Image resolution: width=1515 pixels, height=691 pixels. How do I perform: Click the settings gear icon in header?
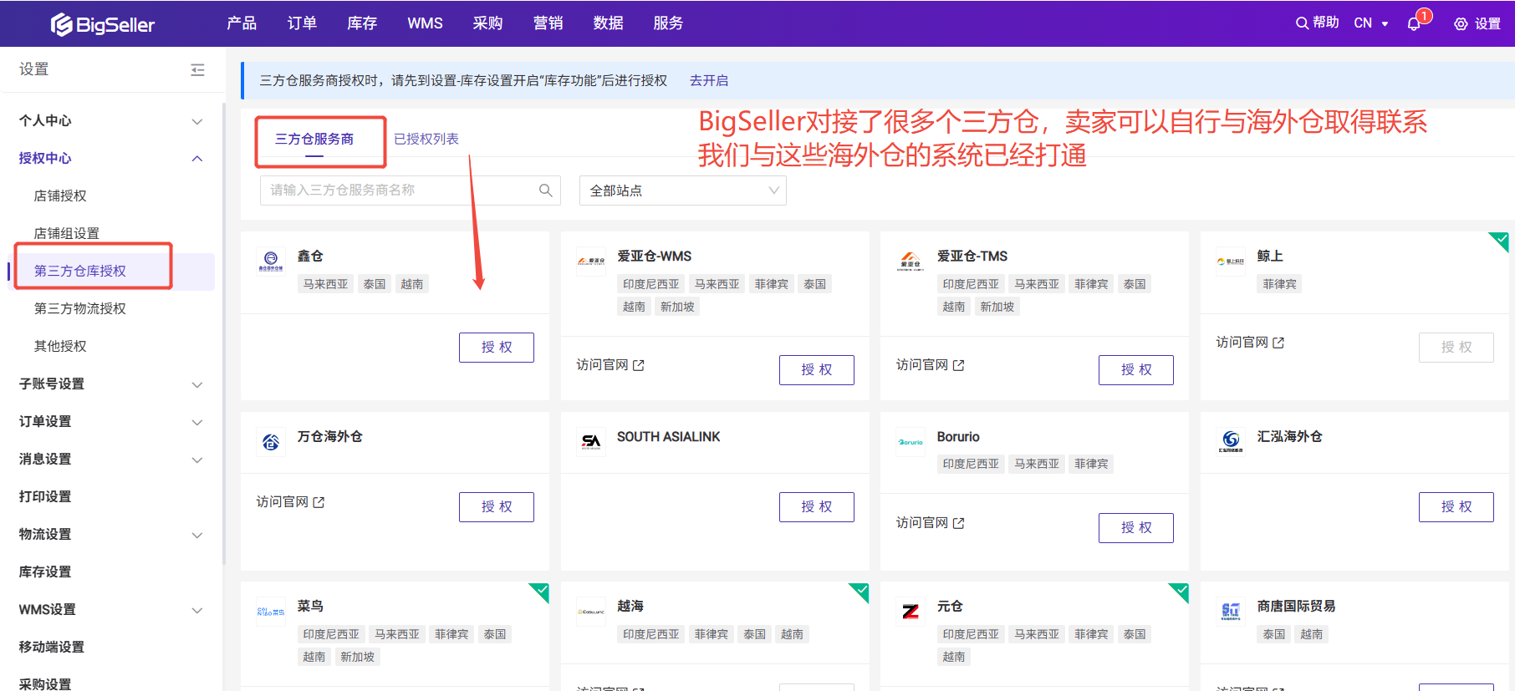coord(1461,24)
